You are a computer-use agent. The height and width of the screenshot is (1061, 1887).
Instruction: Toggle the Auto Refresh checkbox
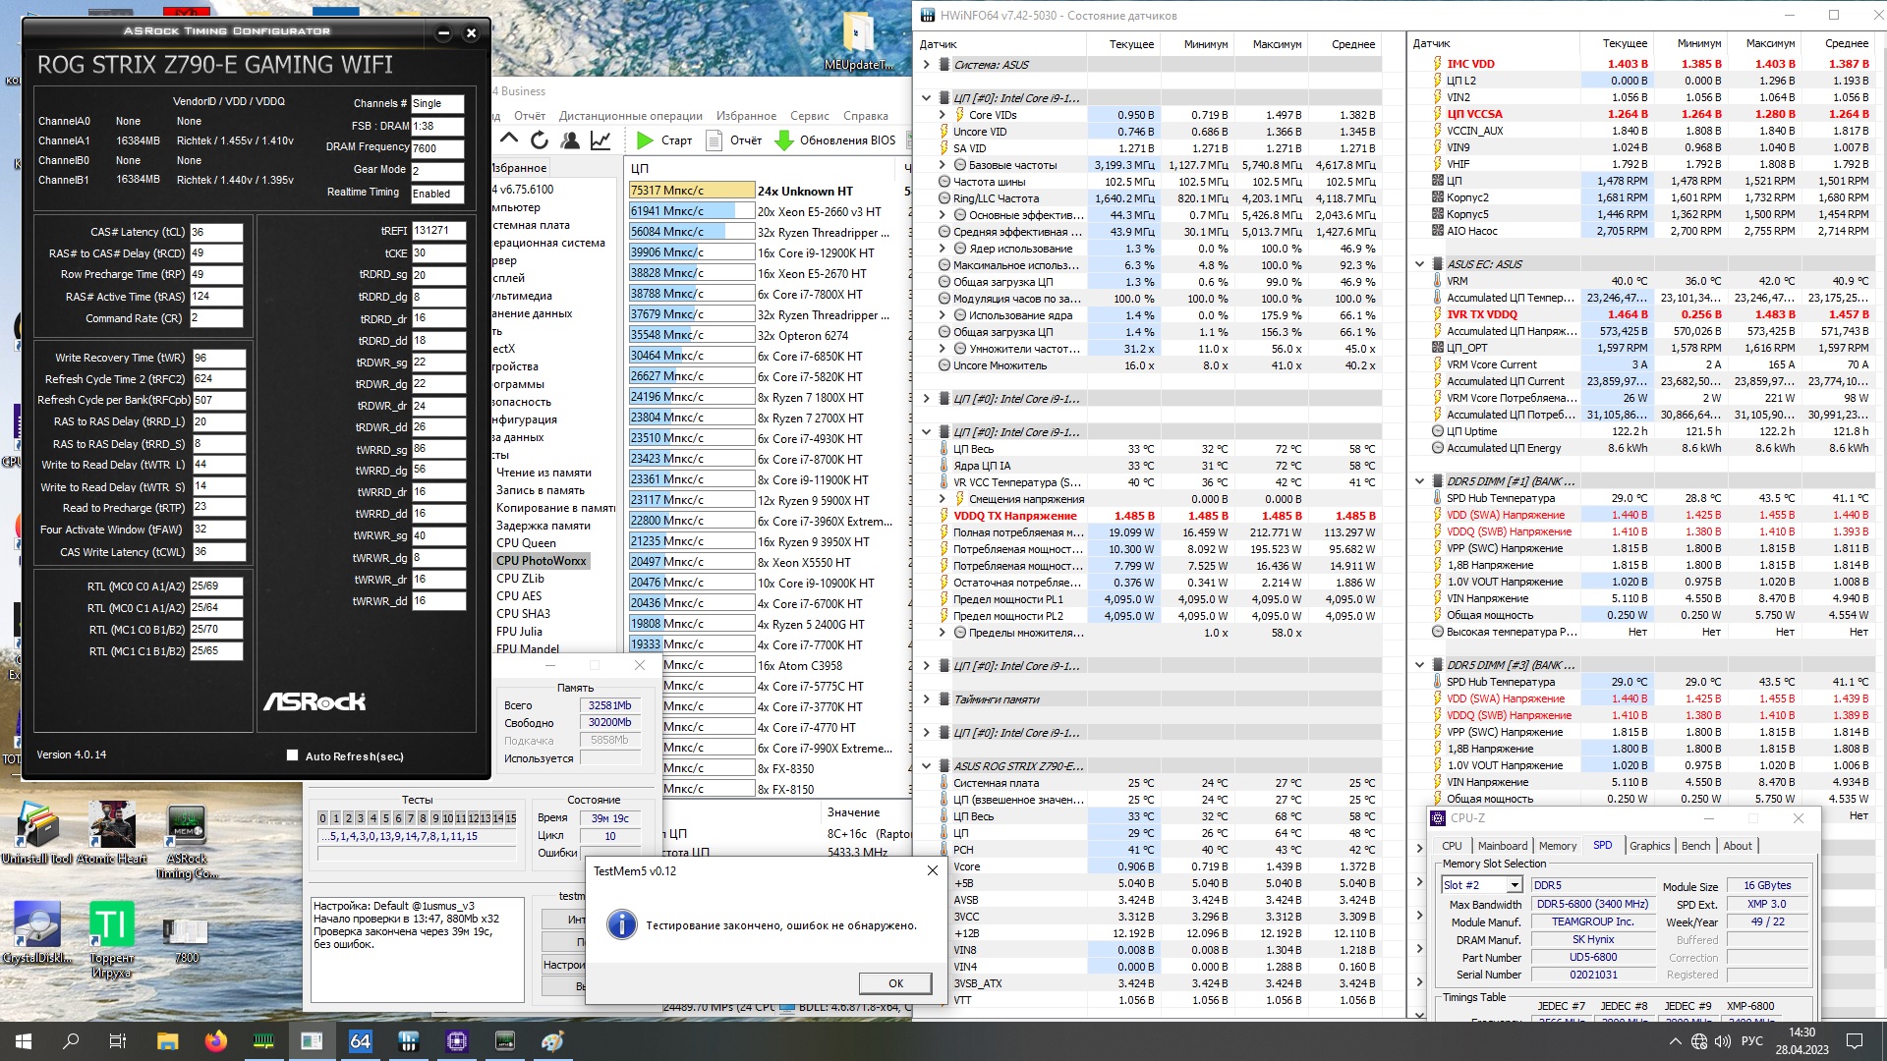tap(292, 755)
